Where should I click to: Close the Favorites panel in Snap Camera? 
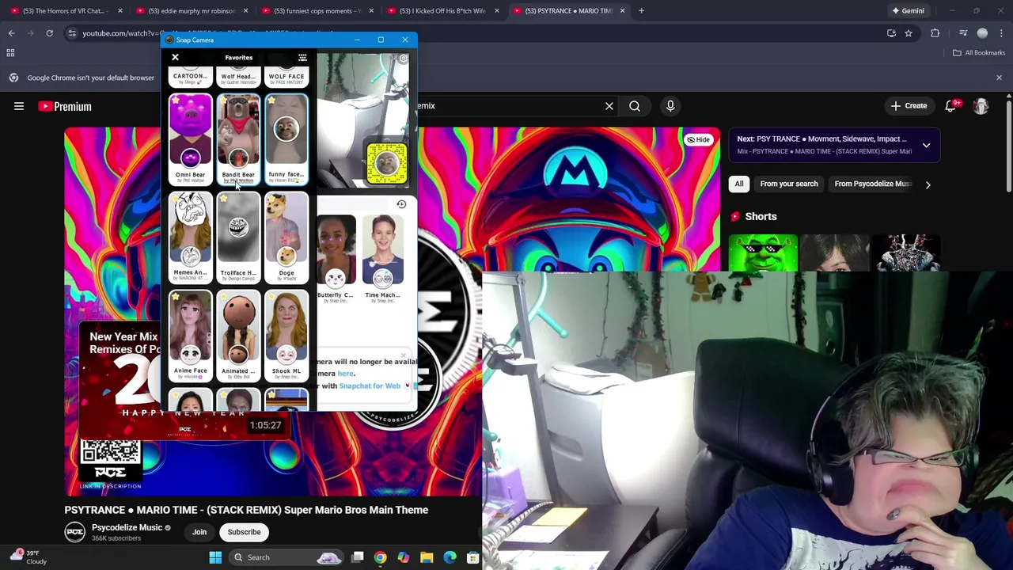tap(175, 57)
